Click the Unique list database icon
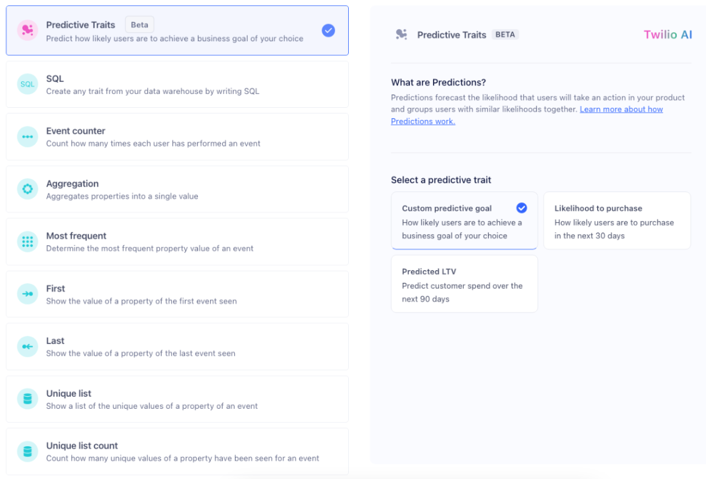 click(x=27, y=399)
